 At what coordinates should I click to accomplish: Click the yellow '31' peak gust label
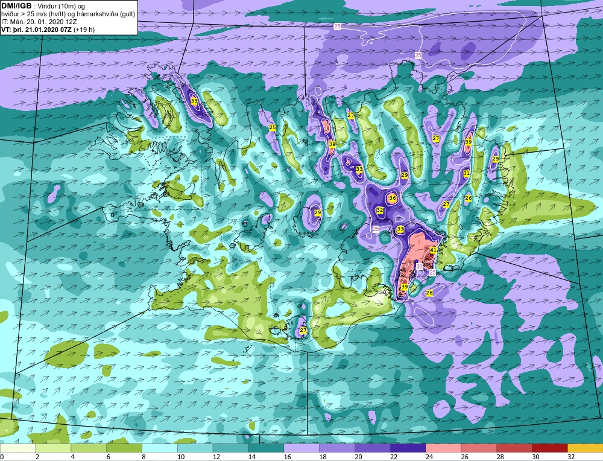point(467,173)
